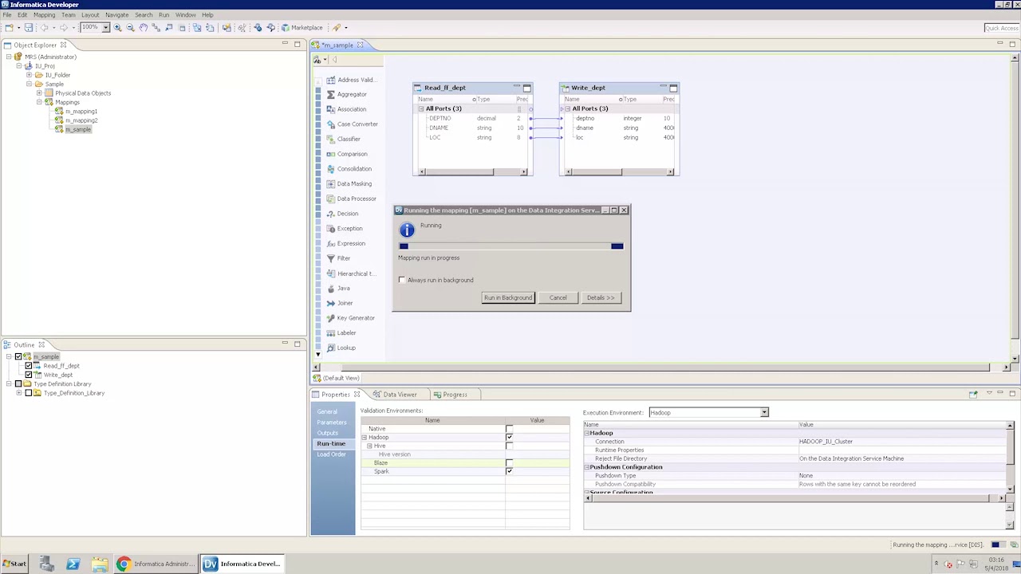Select the hand pan tool
1021x574 pixels.
click(x=143, y=27)
